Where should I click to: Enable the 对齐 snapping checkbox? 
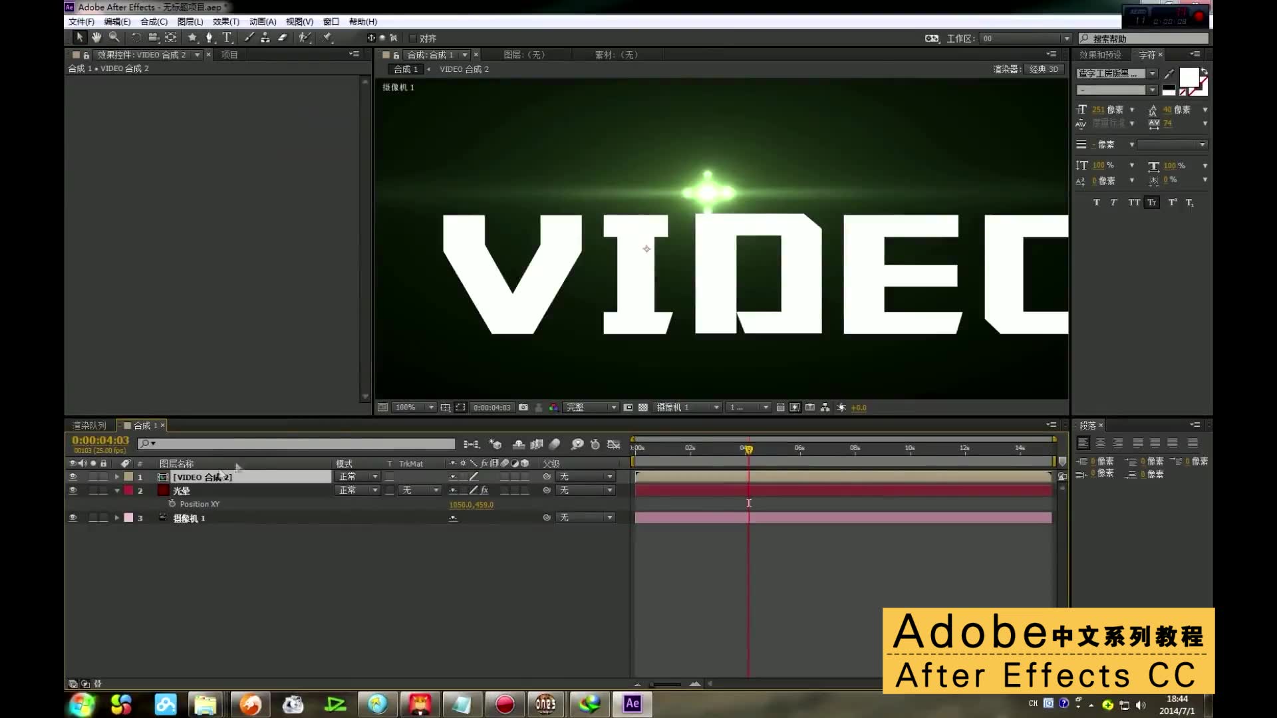[412, 39]
